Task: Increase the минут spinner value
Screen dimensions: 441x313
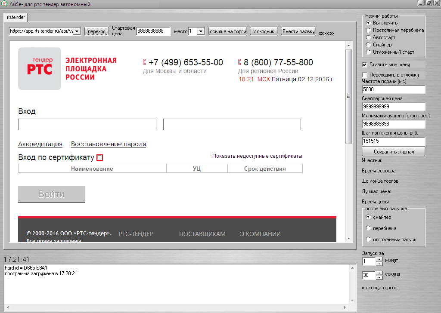Action: 379,259
